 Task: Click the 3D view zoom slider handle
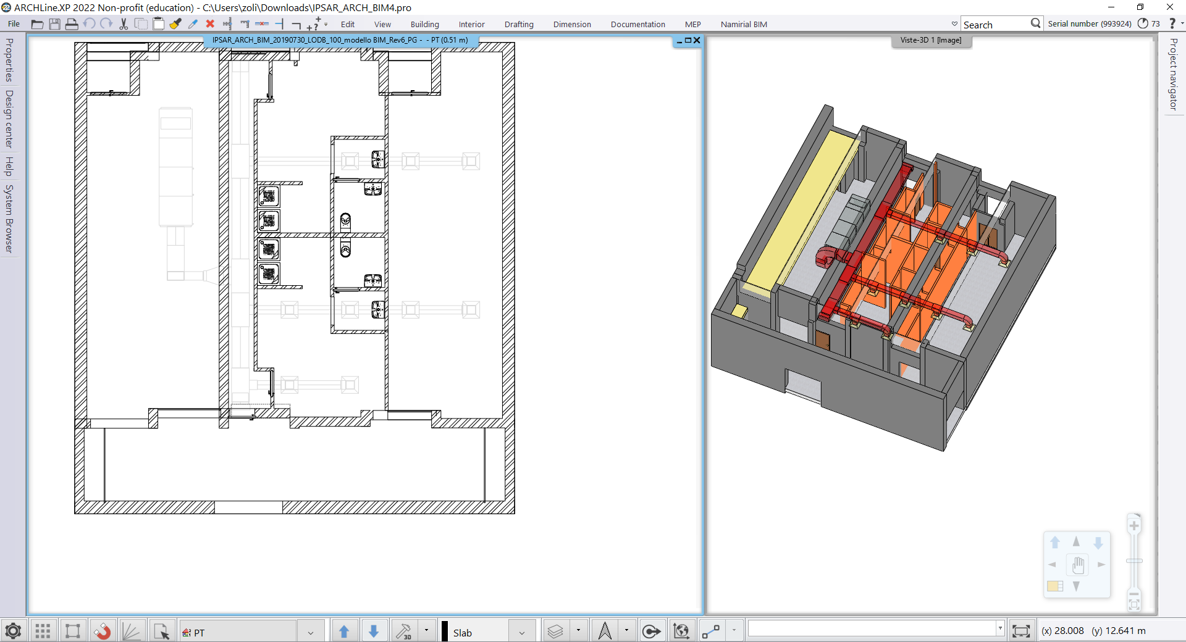pos(1134,561)
